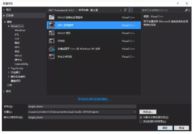Screen dimensions: 194x134
Task: Open search options dropdown arrow
Action: coord(189,10)
